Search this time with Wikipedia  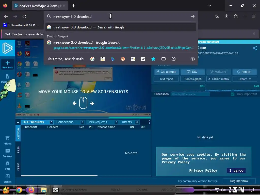[x=143, y=59]
